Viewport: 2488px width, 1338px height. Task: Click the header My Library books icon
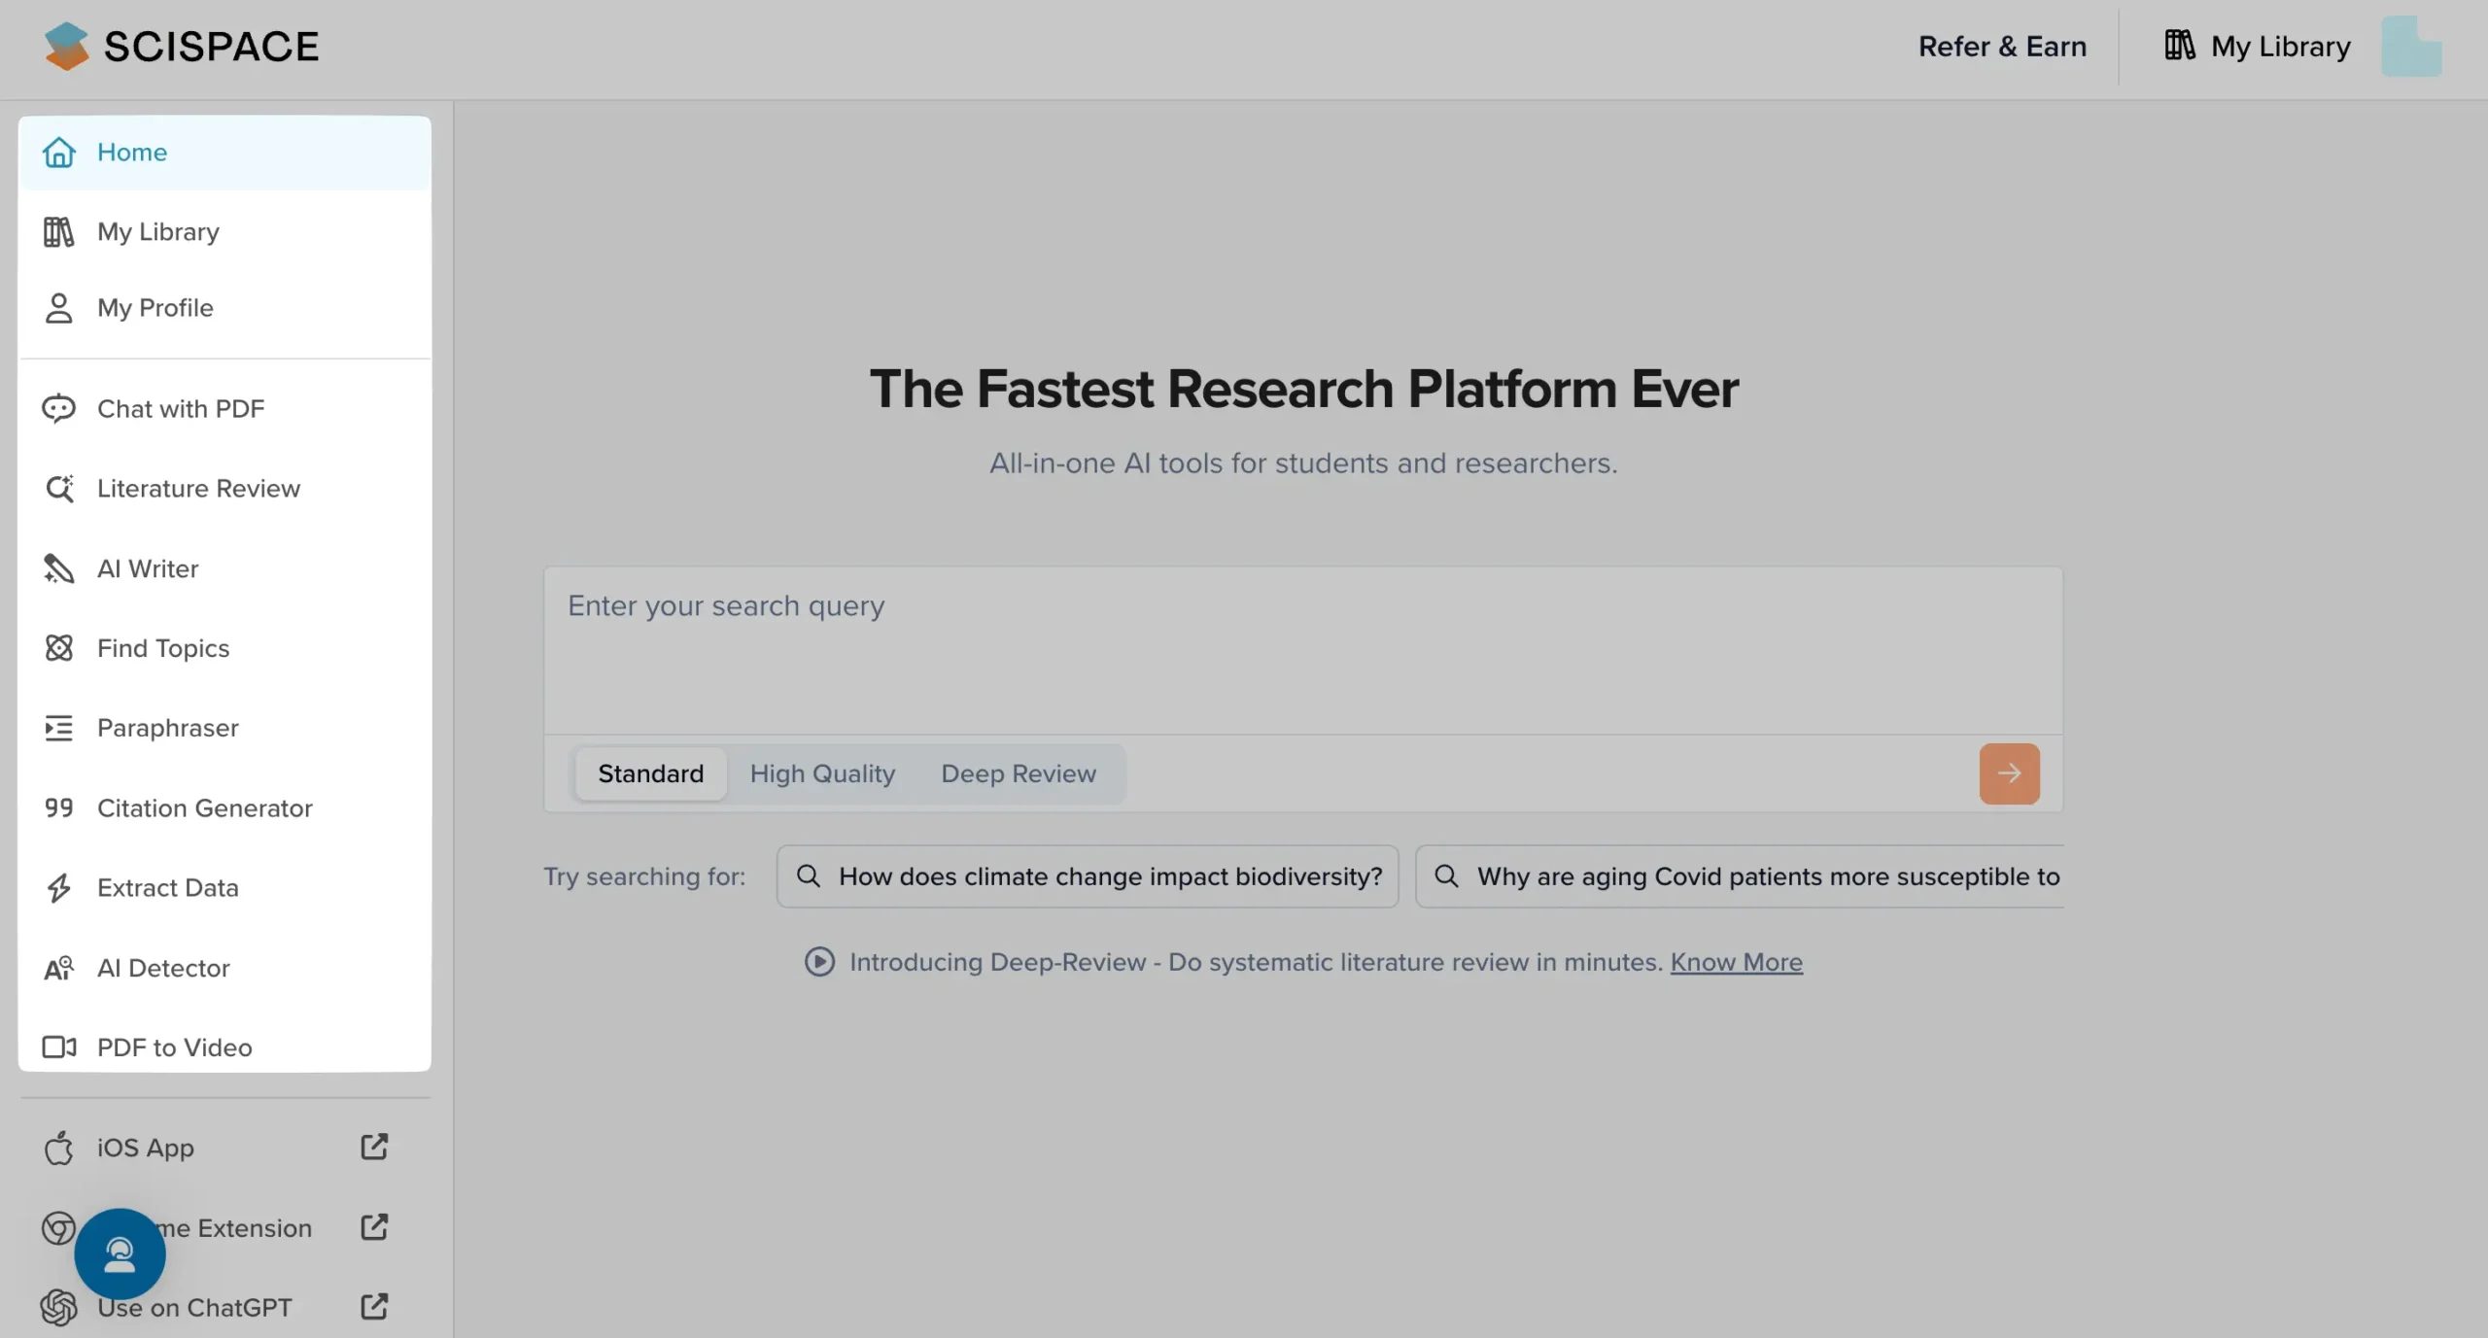(2180, 46)
